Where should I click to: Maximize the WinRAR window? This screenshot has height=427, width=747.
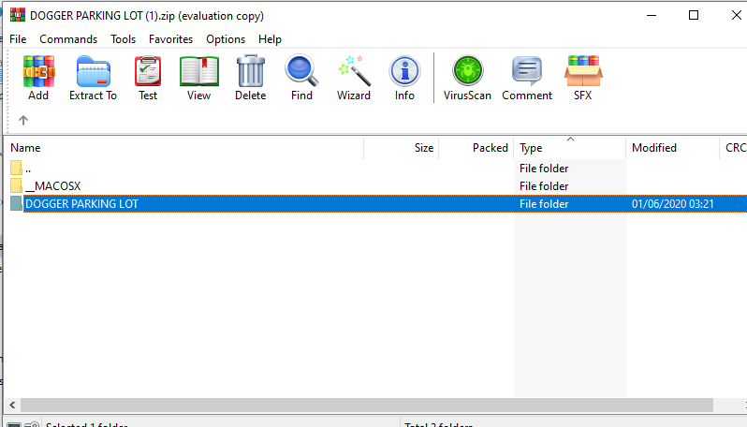point(694,15)
